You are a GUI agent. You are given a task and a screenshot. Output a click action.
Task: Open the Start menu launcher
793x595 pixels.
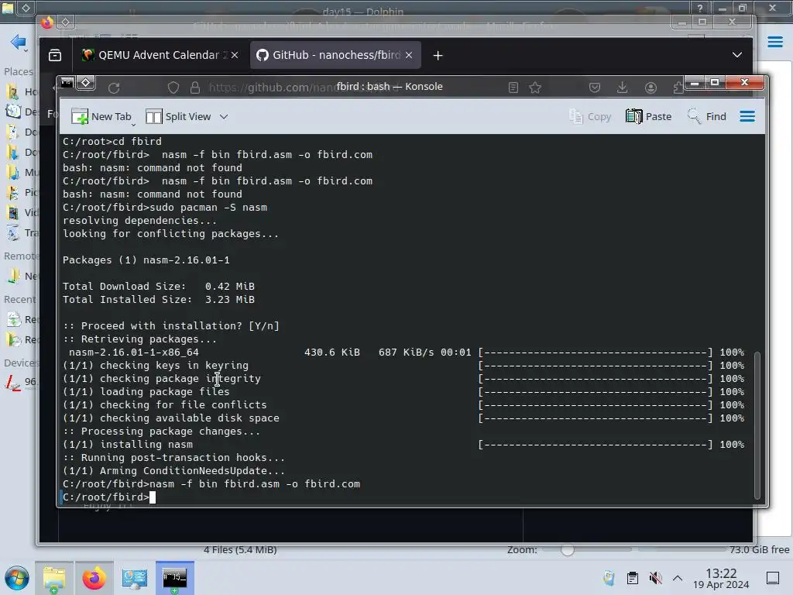click(17, 578)
